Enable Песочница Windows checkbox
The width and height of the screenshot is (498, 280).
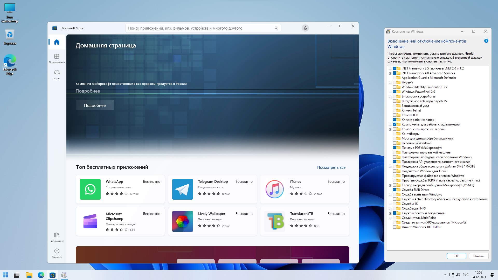coord(395,143)
